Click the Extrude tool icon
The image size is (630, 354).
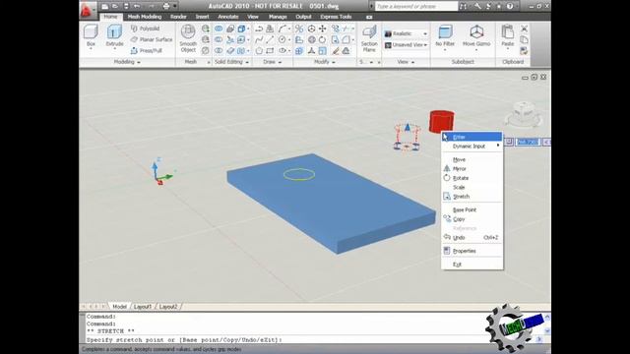(x=114, y=32)
